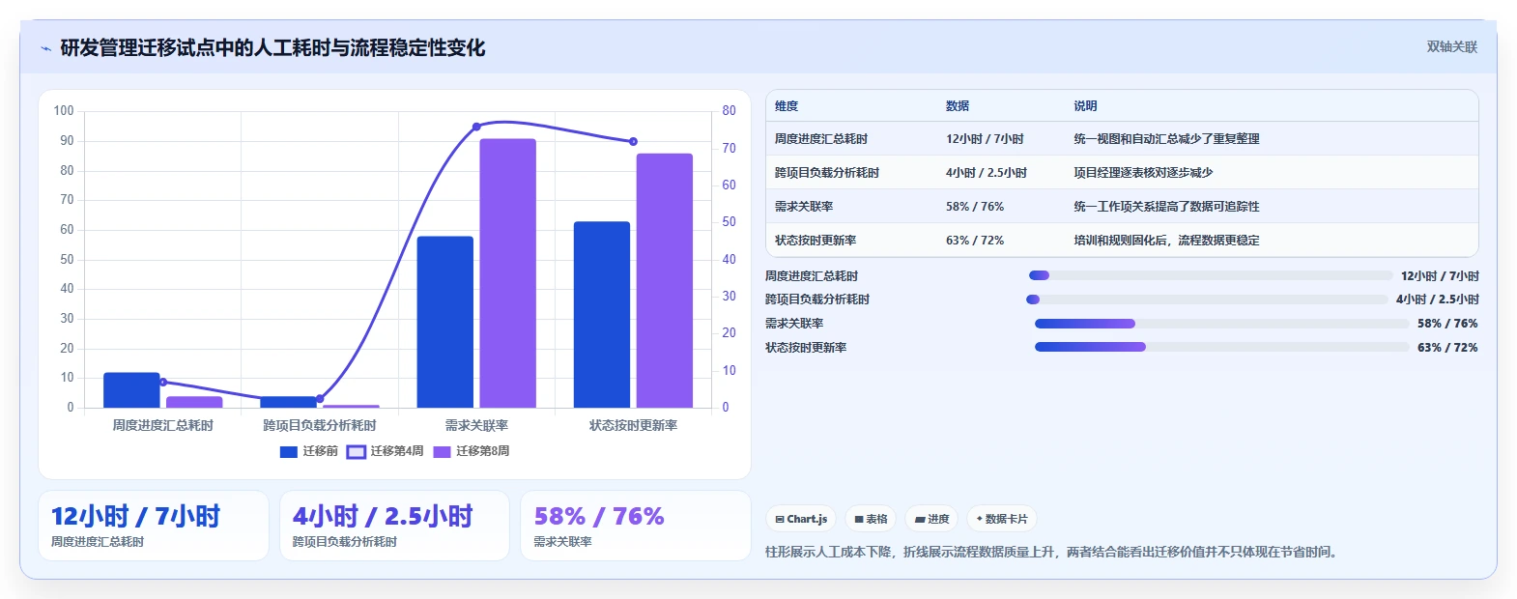This screenshot has width=1517, height=599.
Task: Click the blue 需求关联率 bar
Action: pyautogui.click(x=445, y=322)
